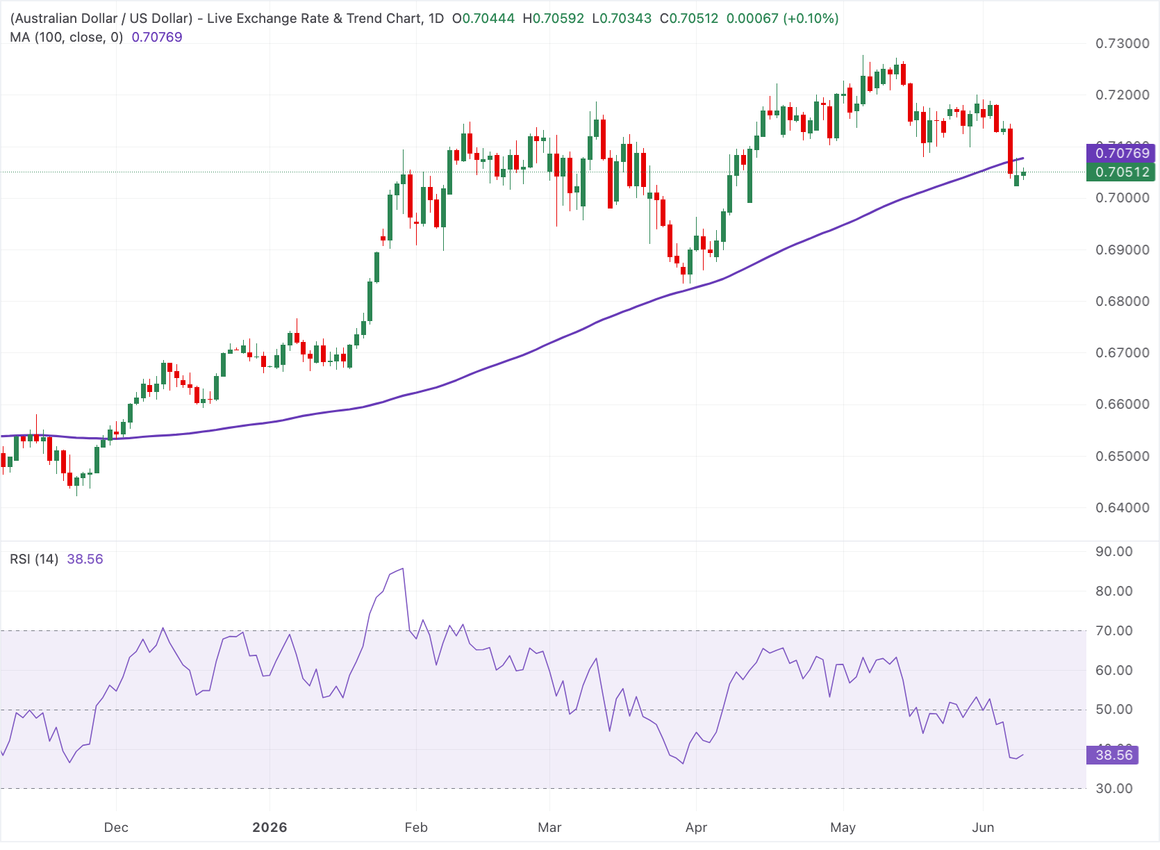
Task: Click the 0.68000 price axis label
Action: click(x=1122, y=302)
